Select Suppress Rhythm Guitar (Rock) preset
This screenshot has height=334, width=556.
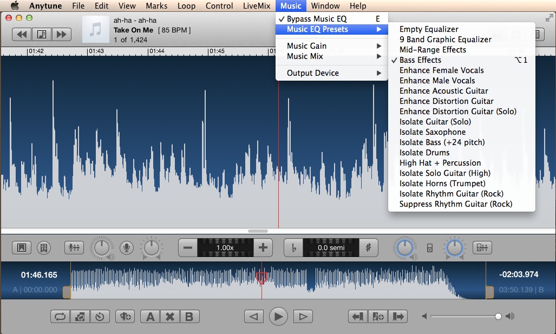point(462,204)
